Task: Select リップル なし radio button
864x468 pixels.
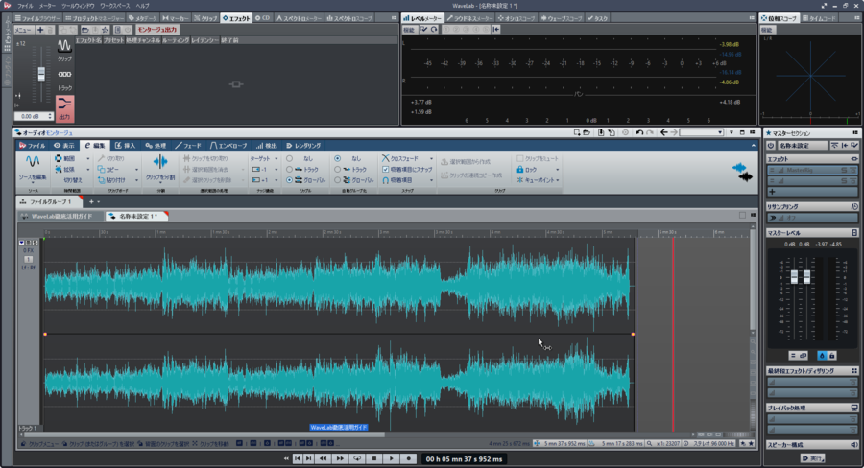Action: pos(289,158)
